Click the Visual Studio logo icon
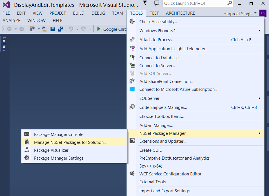This screenshot has width=269, height=196. (x=6, y=5)
